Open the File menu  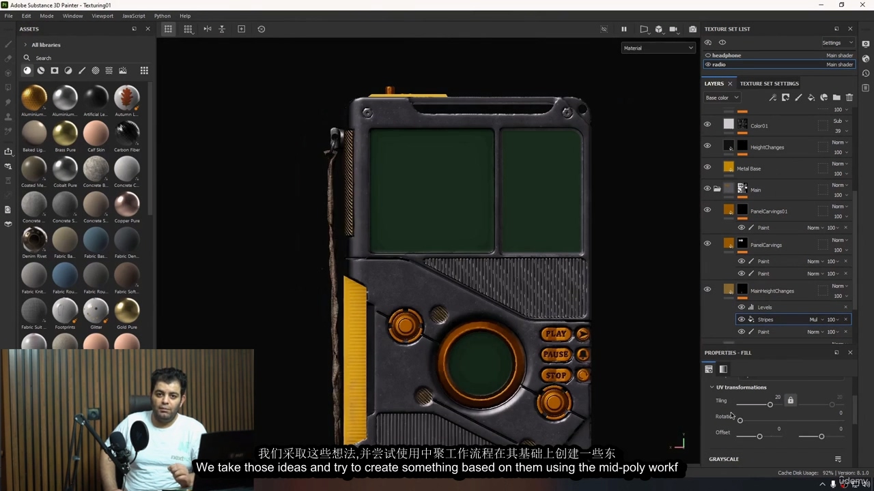point(8,16)
